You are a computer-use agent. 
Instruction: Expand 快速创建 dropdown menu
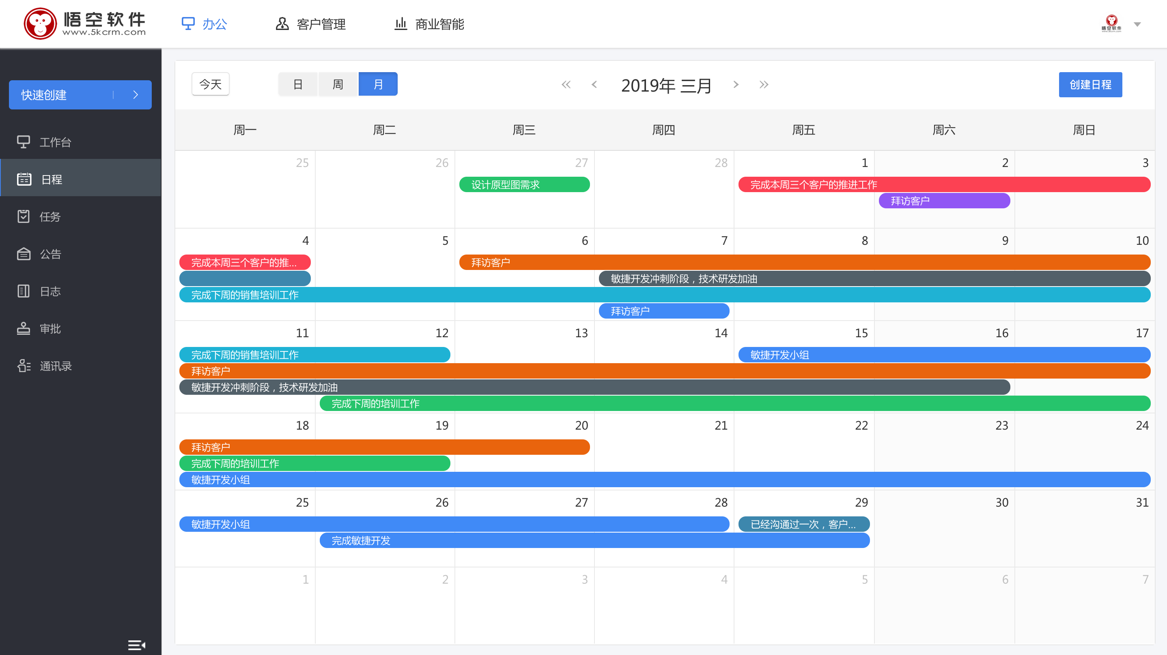(x=136, y=94)
